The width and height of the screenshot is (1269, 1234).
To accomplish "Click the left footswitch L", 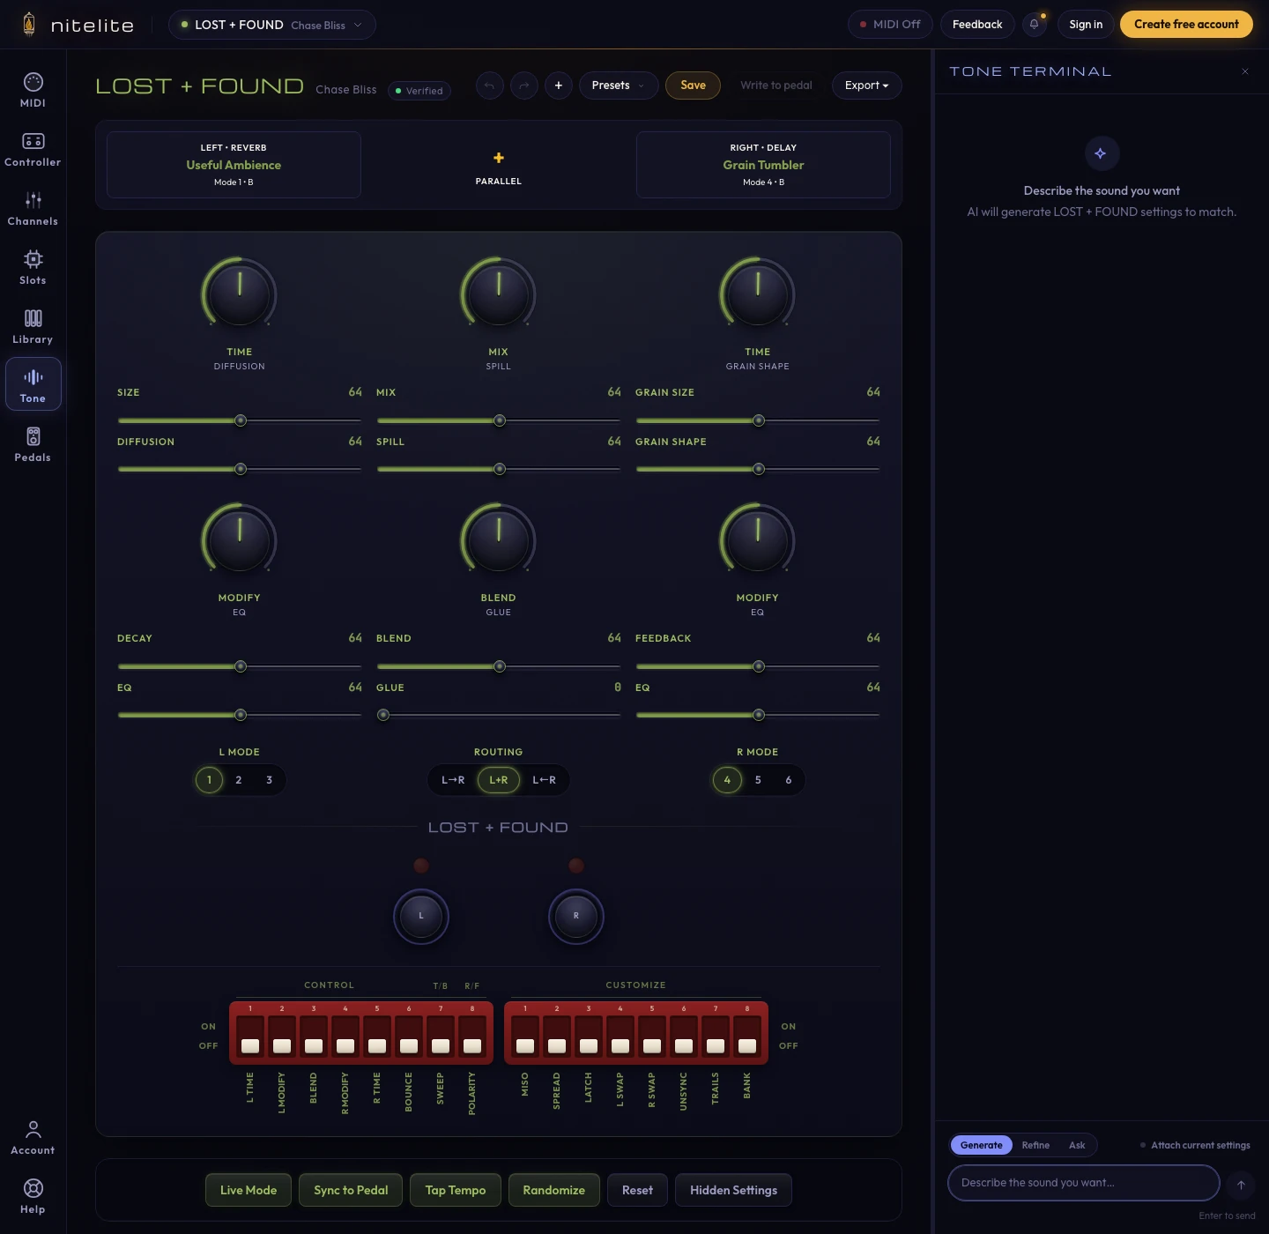I will coord(421,916).
